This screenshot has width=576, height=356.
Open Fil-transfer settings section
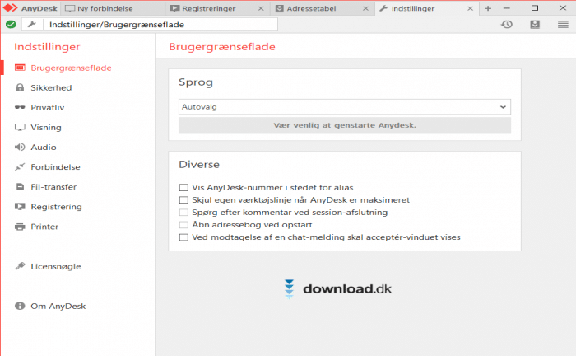point(53,187)
